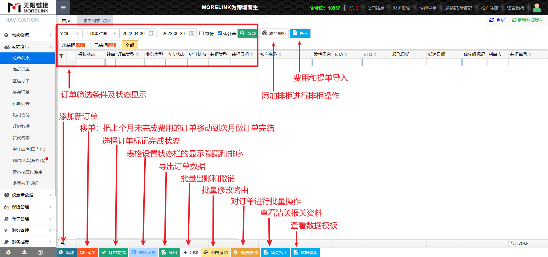Screen dimensions: 548x257
Task: Close the 总单列表 tab
Action: 109,21
